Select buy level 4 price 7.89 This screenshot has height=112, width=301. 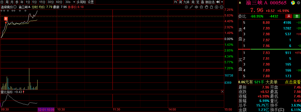pyautogui.click(x=266, y=70)
